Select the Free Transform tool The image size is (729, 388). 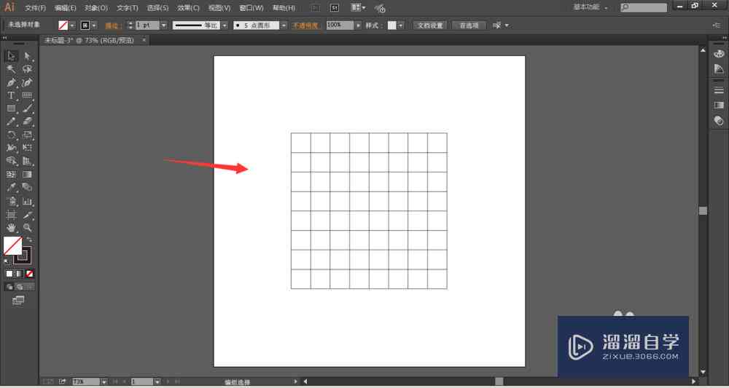click(x=28, y=148)
